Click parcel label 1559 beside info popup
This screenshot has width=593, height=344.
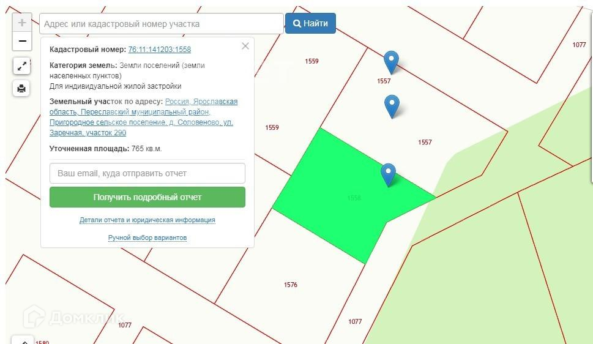coord(272,127)
